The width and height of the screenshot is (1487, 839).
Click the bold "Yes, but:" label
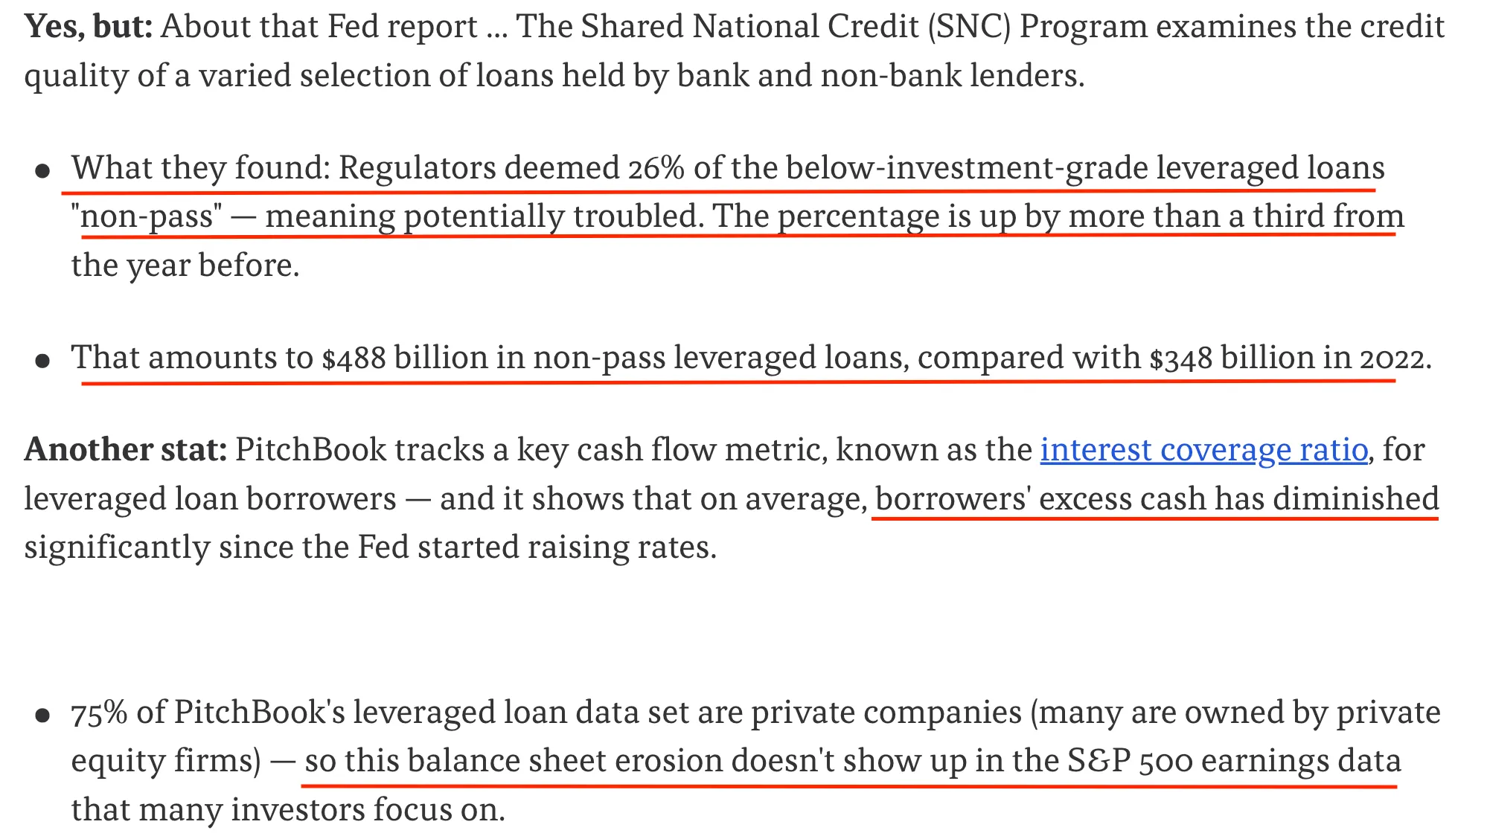coord(88,27)
